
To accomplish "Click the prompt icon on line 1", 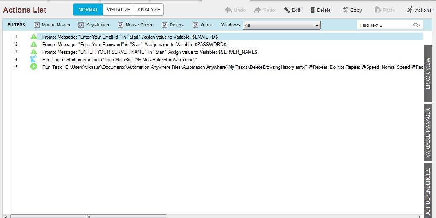I will pyautogui.click(x=34, y=37).
